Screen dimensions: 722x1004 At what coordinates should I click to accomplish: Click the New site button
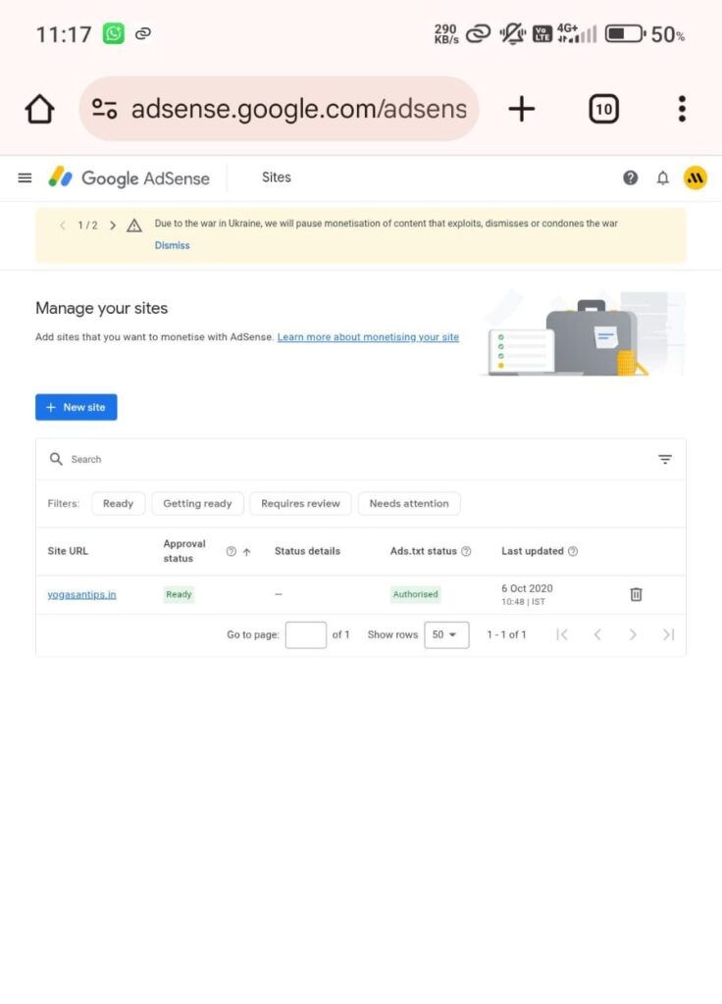coord(77,407)
